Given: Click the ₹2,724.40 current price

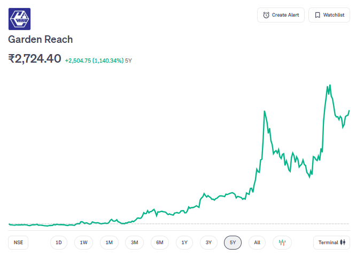Looking at the screenshot, I should coord(35,59).
